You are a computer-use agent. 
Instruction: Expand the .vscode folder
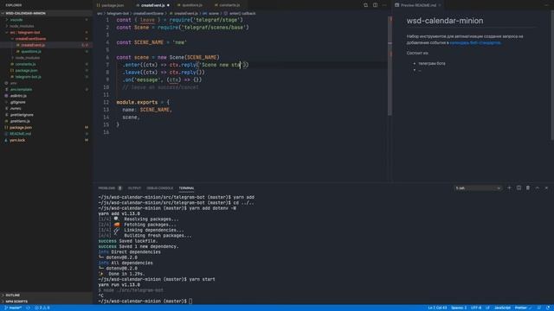tap(46, 20)
